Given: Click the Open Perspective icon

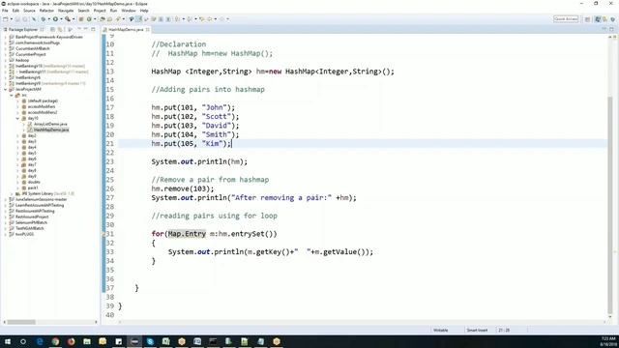Looking at the screenshot, I should (x=587, y=19).
